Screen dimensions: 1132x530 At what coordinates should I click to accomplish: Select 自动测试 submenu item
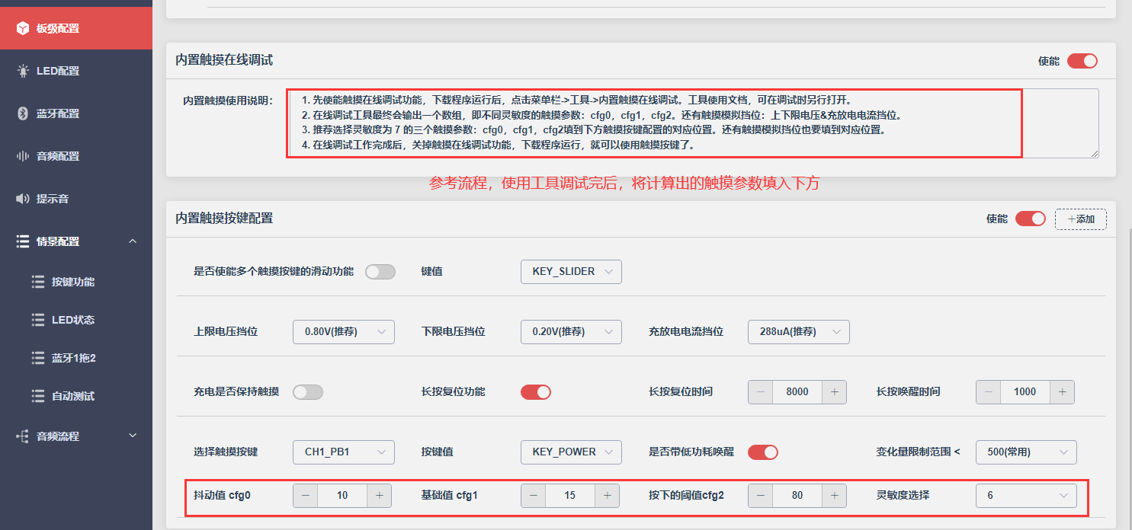[x=76, y=396]
